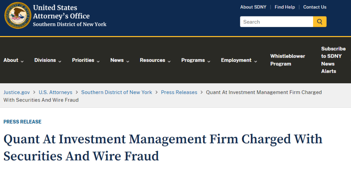Open Southern District of New York breadcrumb
The height and width of the screenshot is (170, 351).
pyautogui.click(x=117, y=92)
